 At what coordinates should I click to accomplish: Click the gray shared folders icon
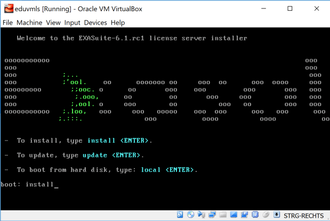(x=223, y=215)
